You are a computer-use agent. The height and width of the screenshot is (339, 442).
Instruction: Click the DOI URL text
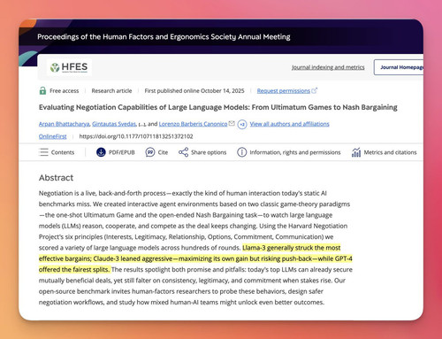[136, 136]
